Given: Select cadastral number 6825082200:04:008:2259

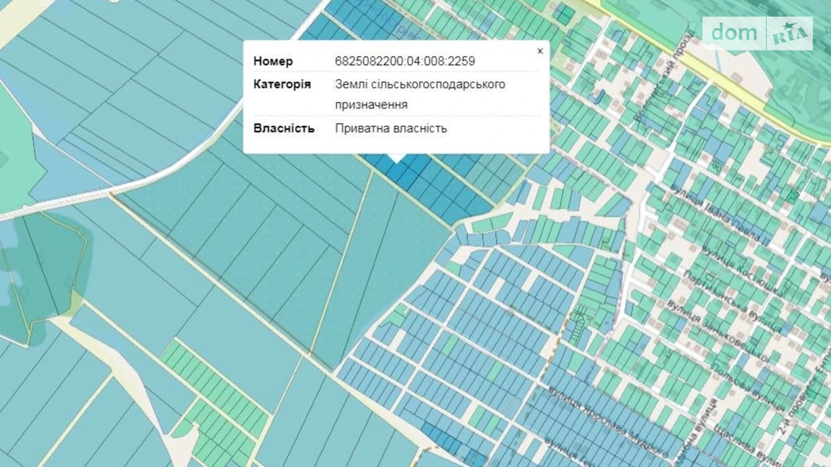Looking at the screenshot, I should coord(405,61).
